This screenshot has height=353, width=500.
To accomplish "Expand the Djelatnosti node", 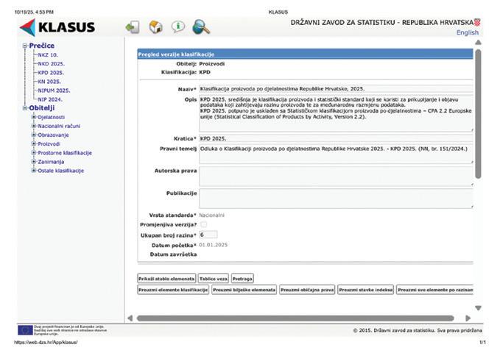I will 33,117.
